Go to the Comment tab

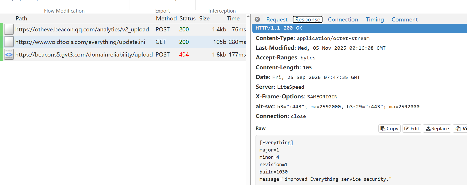(405, 19)
